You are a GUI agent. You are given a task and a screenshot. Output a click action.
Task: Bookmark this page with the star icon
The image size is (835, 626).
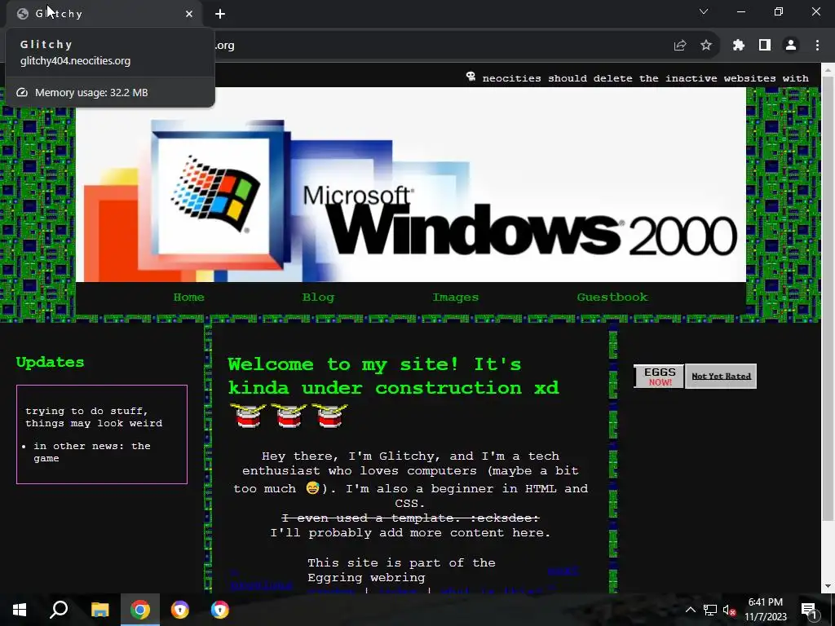pos(706,46)
